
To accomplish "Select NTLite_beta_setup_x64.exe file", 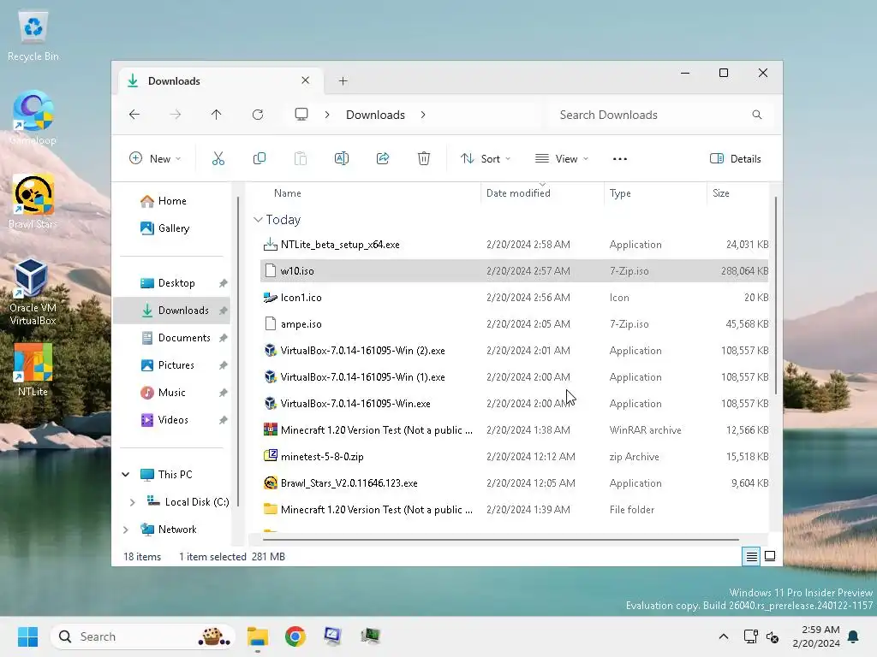I will coord(515,245).
